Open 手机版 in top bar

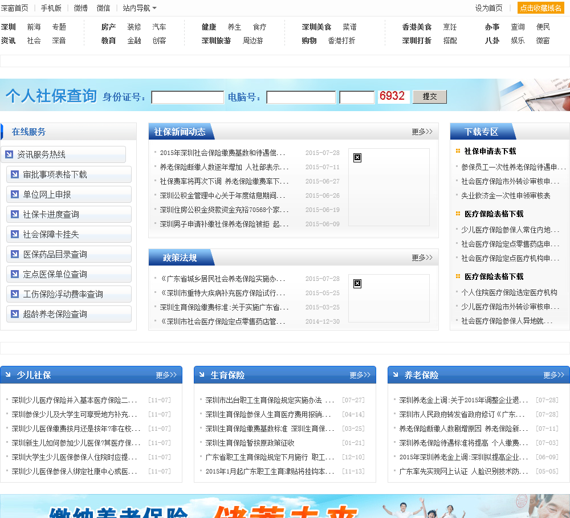51,8
